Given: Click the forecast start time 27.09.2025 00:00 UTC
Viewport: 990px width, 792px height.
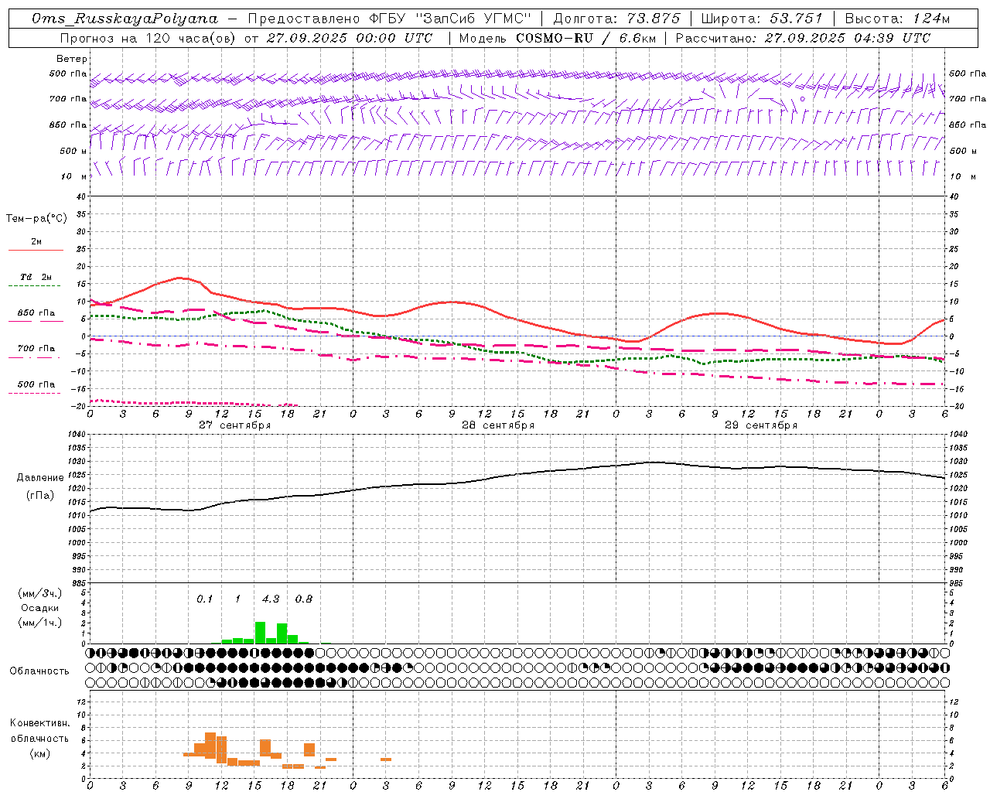Looking at the screenshot, I should [349, 38].
